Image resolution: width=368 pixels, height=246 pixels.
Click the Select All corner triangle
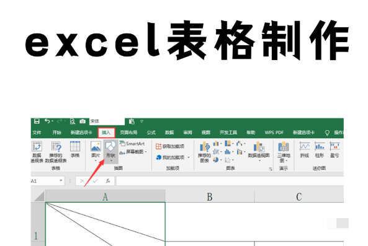pos(38,196)
